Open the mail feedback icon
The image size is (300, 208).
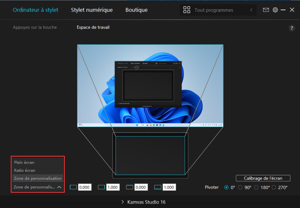click(x=266, y=10)
